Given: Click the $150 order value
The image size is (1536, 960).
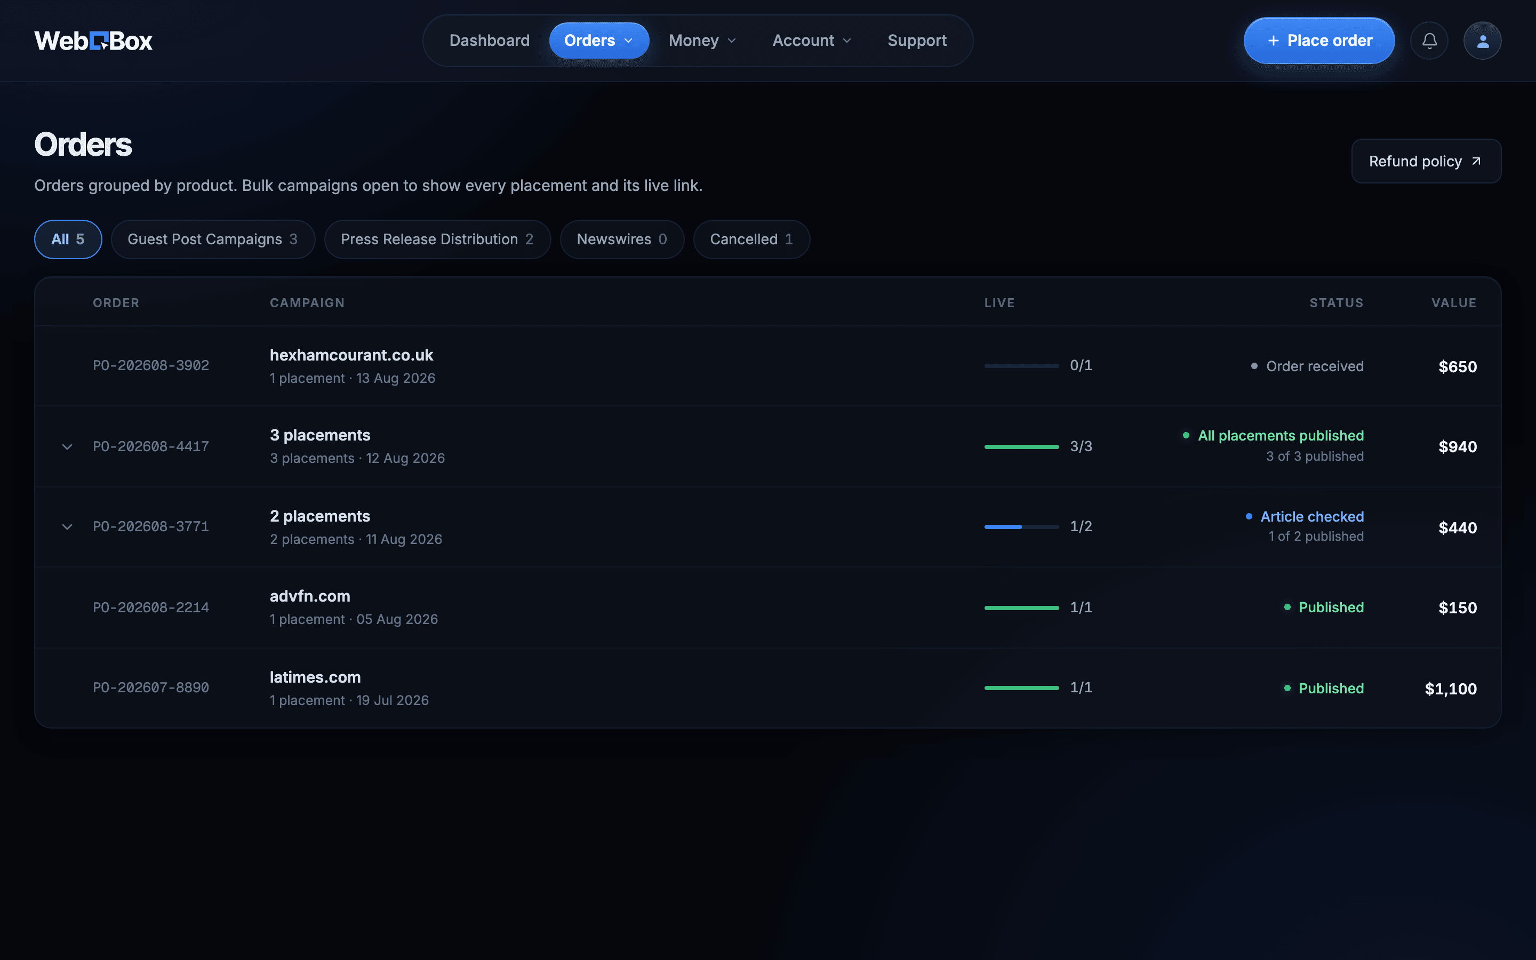Looking at the screenshot, I should [1457, 608].
